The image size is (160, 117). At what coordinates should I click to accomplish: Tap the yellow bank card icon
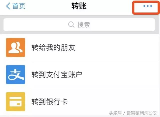(15, 102)
